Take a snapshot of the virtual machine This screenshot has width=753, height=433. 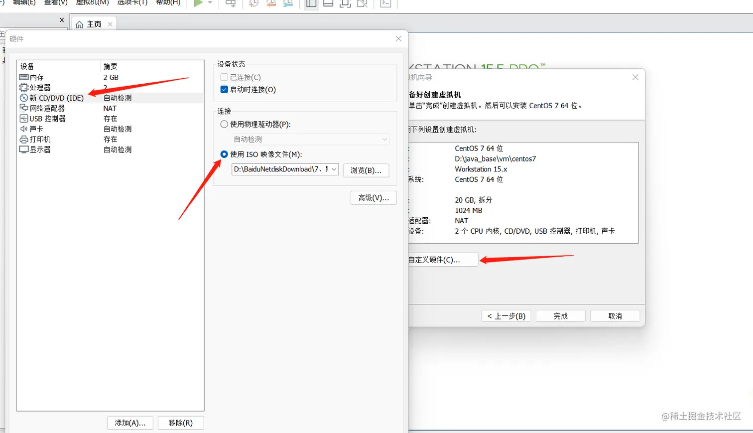click(253, 3)
